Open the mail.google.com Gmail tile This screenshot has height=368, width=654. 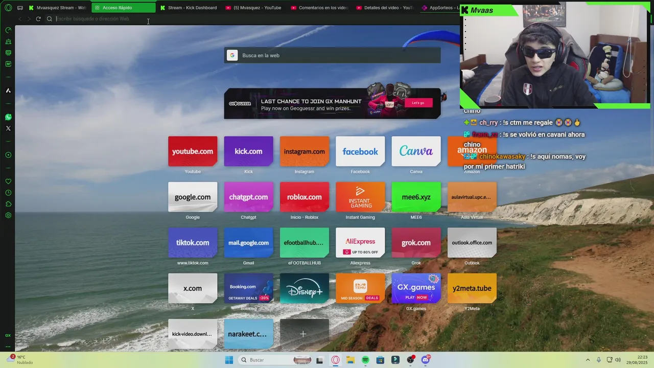pyautogui.click(x=248, y=243)
